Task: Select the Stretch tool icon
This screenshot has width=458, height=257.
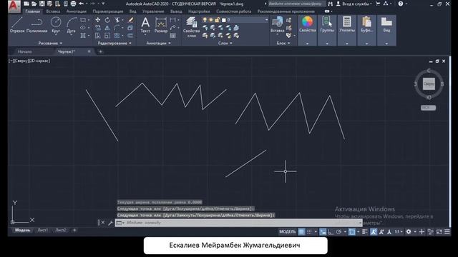Action: [x=97, y=36]
